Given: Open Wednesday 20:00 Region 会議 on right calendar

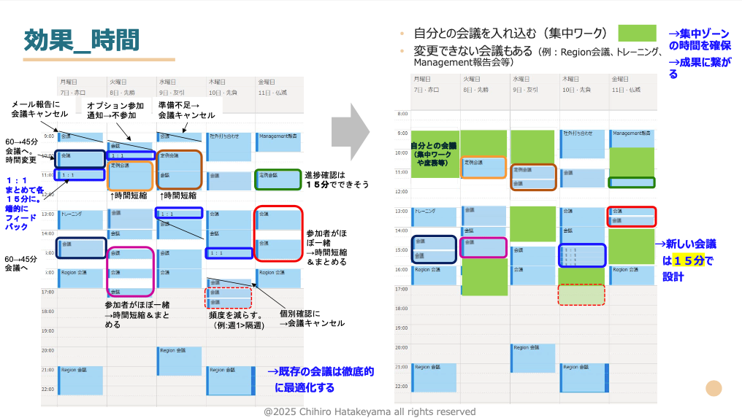Looking at the screenshot, I should click(532, 357).
